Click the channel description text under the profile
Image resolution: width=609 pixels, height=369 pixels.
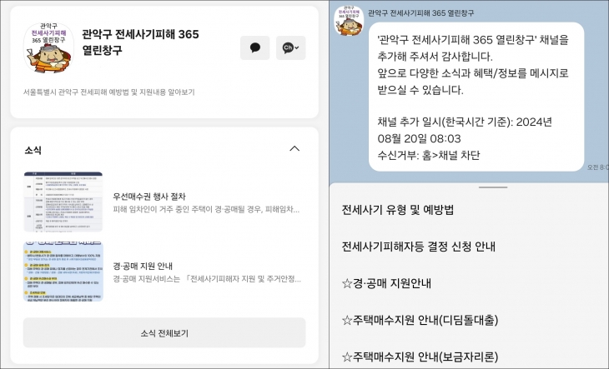click(x=108, y=92)
